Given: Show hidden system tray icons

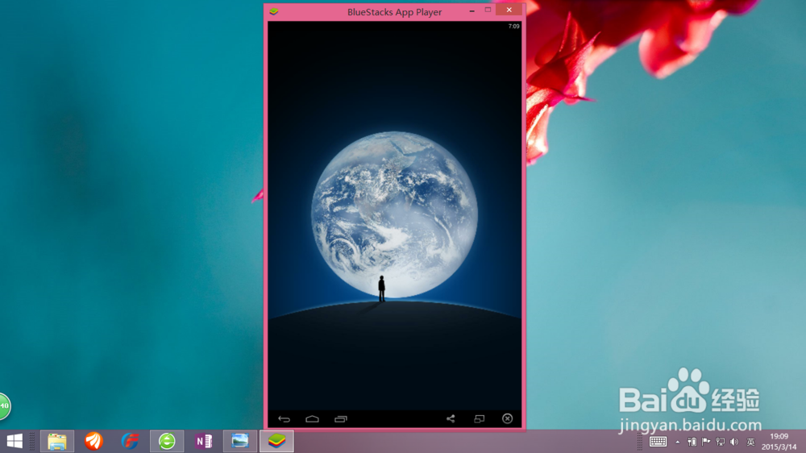Looking at the screenshot, I should (x=678, y=443).
